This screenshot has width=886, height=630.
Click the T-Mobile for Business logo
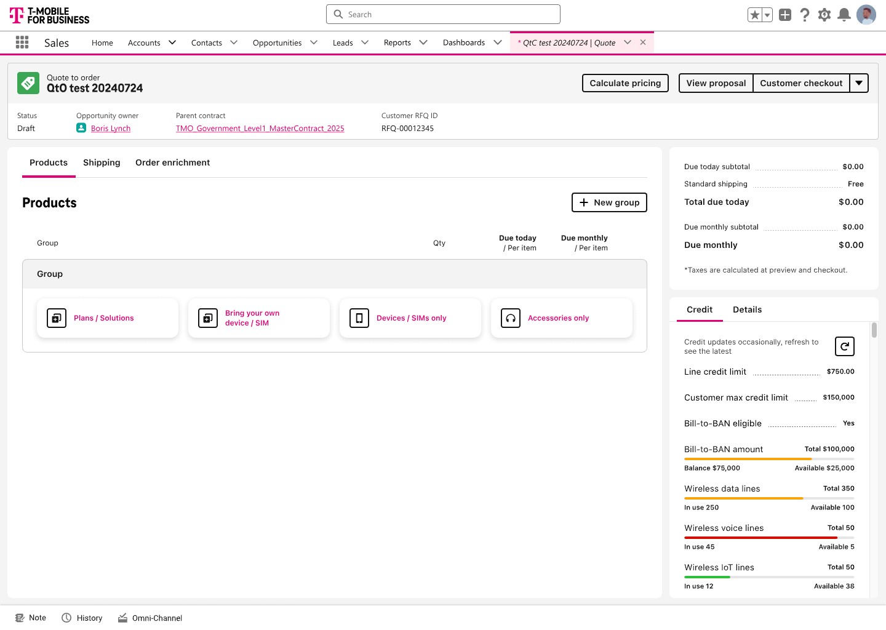tap(49, 15)
